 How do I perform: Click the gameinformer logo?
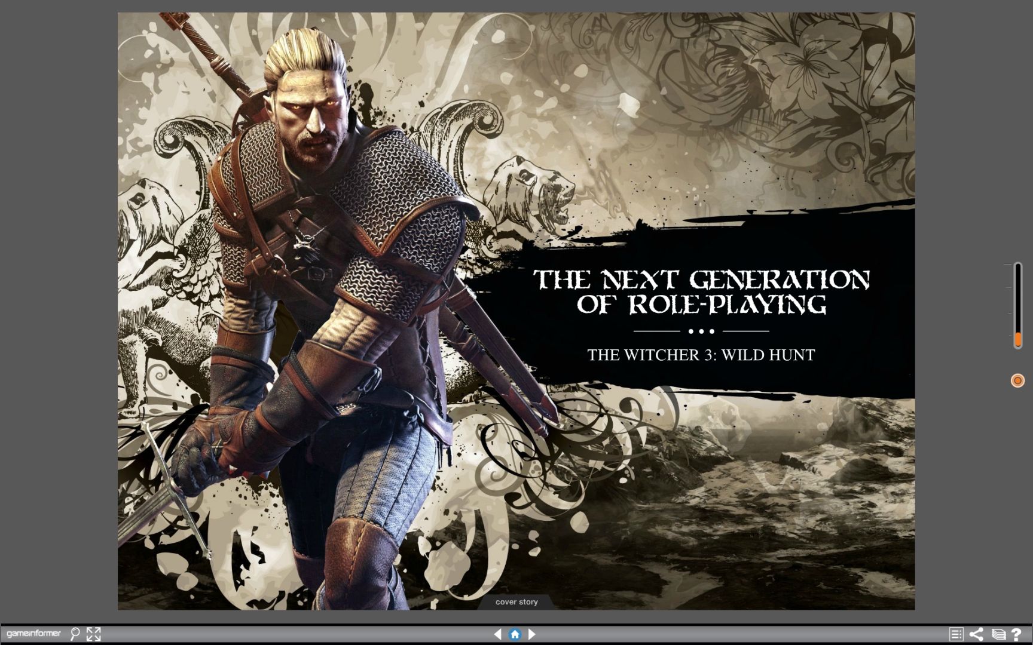tap(33, 634)
